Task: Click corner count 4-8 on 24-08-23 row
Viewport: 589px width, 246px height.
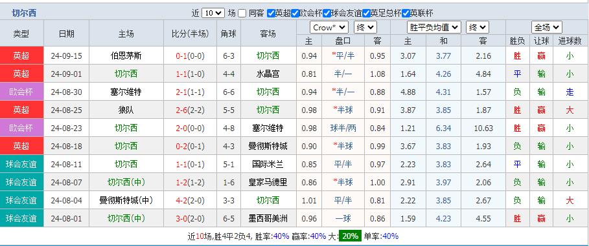Action: (x=228, y=128)
